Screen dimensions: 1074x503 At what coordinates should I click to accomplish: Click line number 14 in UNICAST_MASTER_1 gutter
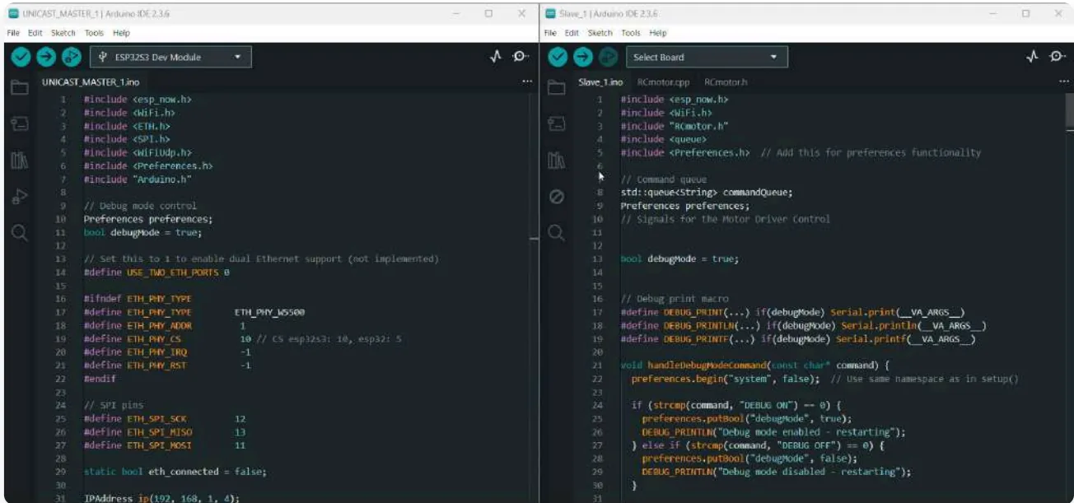tap(60, 272)
